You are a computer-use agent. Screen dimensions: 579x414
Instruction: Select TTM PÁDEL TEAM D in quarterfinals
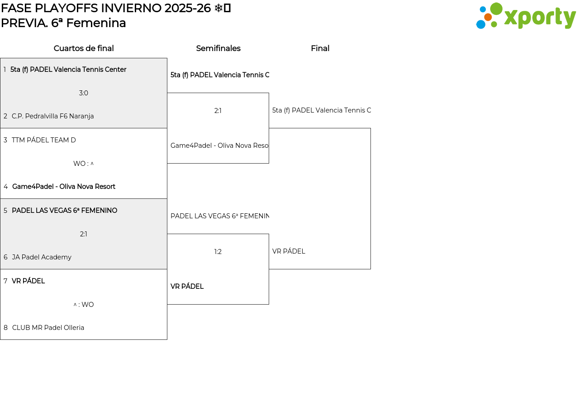pos(44,140)
